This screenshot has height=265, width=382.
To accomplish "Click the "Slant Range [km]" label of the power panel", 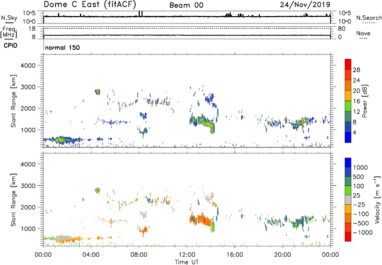I will click(x=13, y=101).
